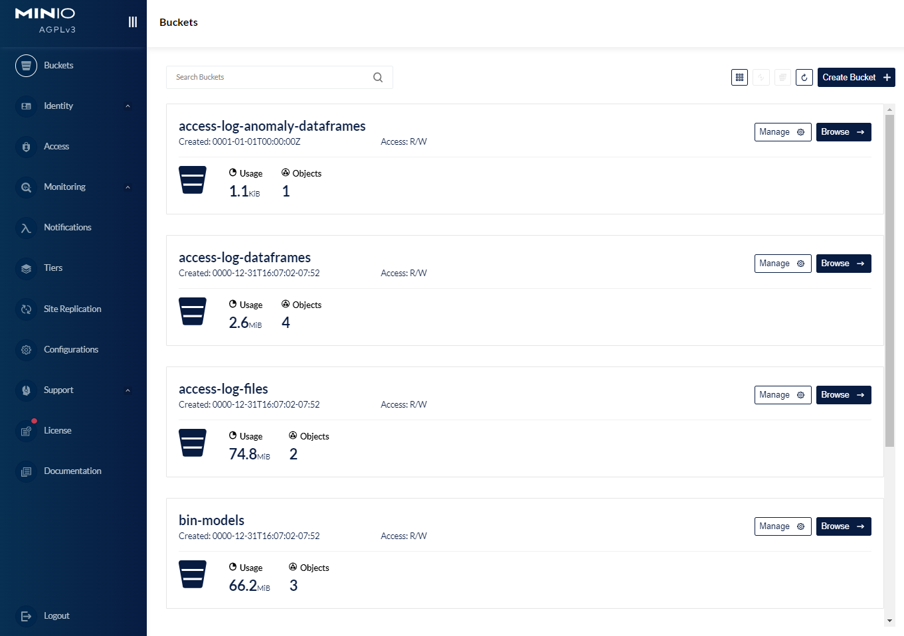The image size is (904, 636).
Task: Open Access in the sidebar
Action: point(56,147)
